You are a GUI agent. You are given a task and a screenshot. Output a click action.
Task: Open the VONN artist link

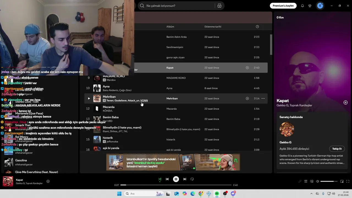coord(144,101)
